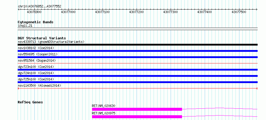Click the blue dgv723n100 variant bar

coord(137,70)
